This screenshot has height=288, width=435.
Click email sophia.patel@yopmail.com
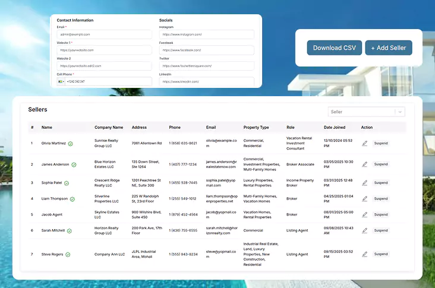pos(220,183)
